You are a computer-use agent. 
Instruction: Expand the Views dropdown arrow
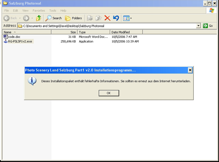pos(131,18)
